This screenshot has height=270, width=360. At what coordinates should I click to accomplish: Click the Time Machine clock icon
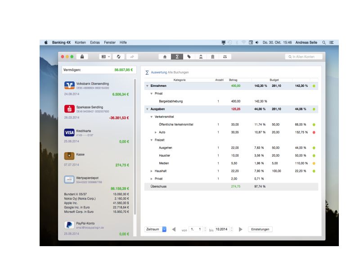click(x=230, y=42)
